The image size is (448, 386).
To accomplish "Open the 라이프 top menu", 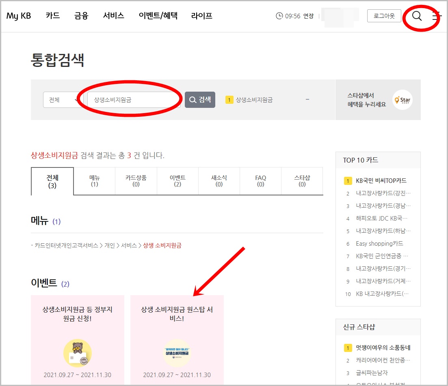I will tap(201, 15).
